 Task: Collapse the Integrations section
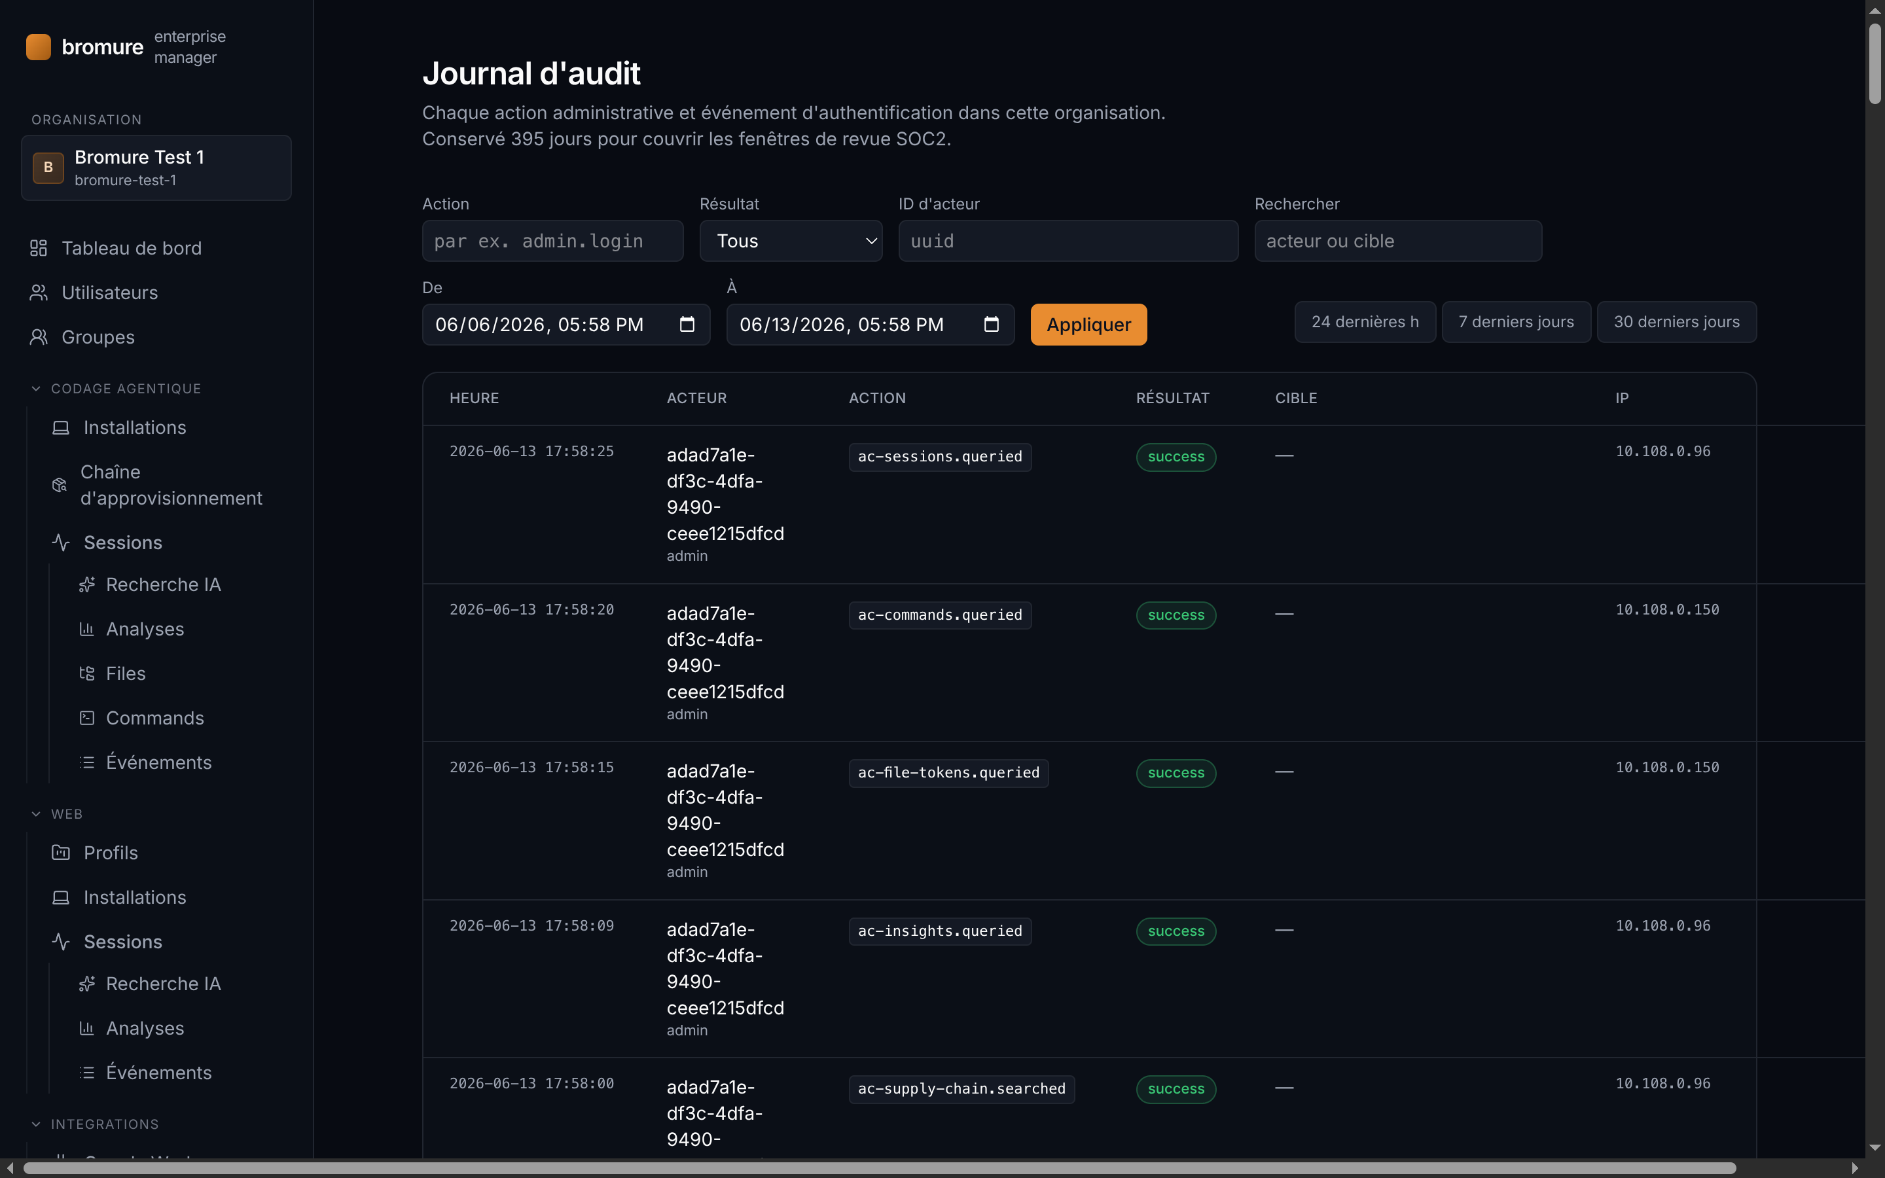[94, 1124]
